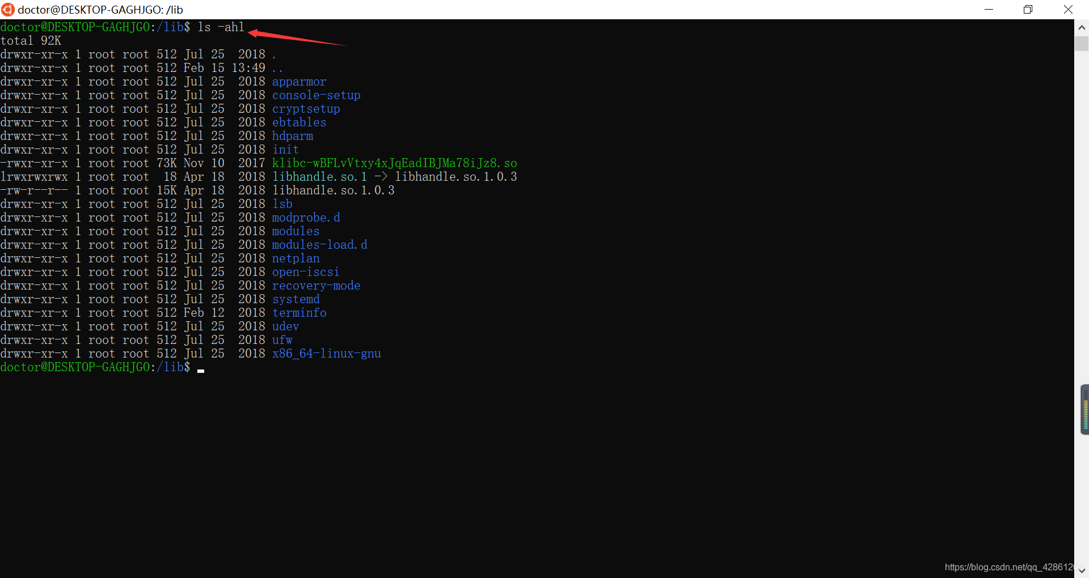The image size is (1089, 578).
Task: Select the netplan directory entry
Action: coord(296,258)
